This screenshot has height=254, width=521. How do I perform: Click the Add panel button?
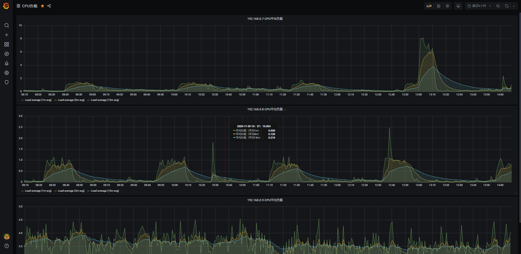429,6
